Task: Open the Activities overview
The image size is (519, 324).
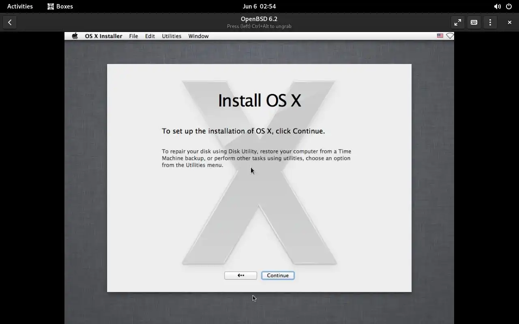Action: (x=20, y=6)
